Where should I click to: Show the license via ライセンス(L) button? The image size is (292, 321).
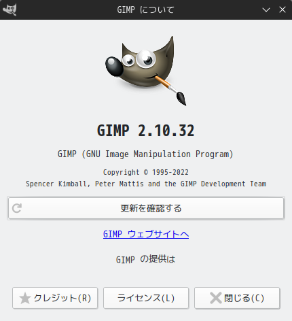pos(146,298)
